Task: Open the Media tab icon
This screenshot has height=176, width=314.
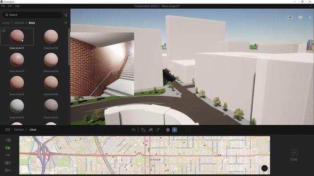Action: tap(8, 163)
